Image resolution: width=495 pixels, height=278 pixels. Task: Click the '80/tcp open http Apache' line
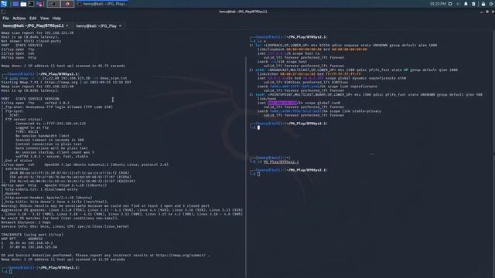[x=54, y=185]
